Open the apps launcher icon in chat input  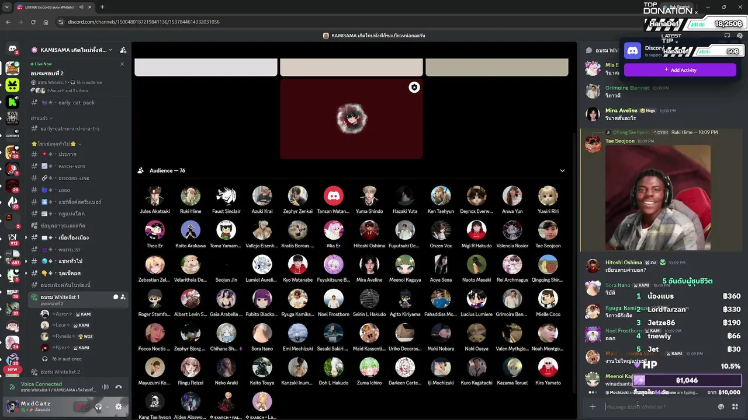[x=735, y=407]
